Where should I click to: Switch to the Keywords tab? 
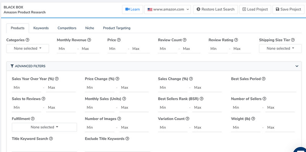click(41, 28)
